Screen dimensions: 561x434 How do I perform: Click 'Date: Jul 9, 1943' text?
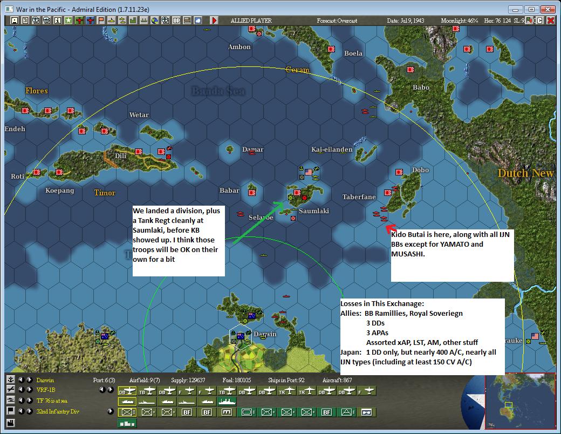(x=405, y=21)
